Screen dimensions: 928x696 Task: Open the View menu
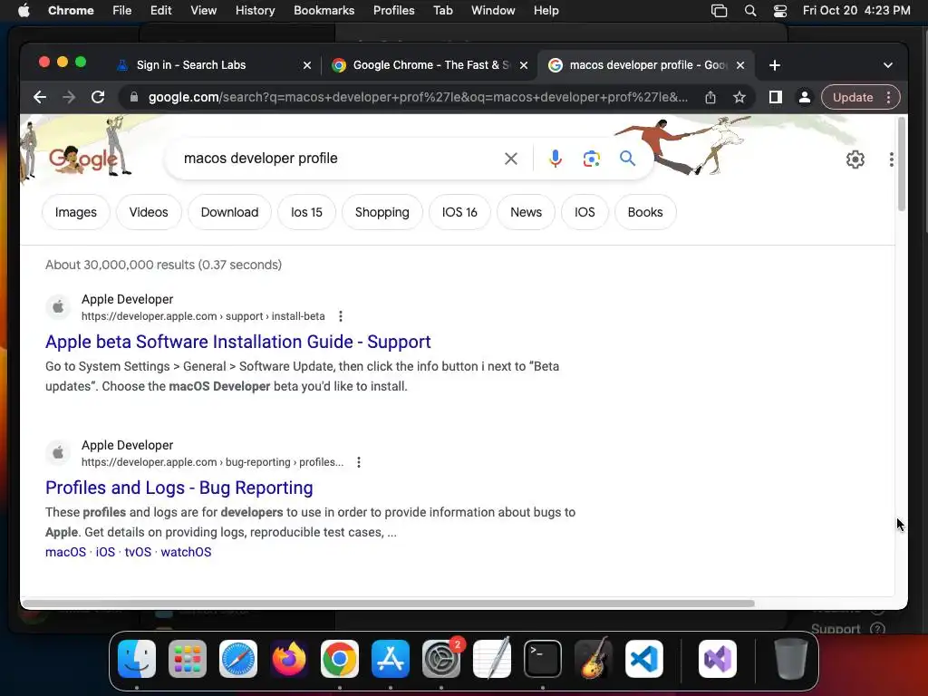[x=204, y=11]
